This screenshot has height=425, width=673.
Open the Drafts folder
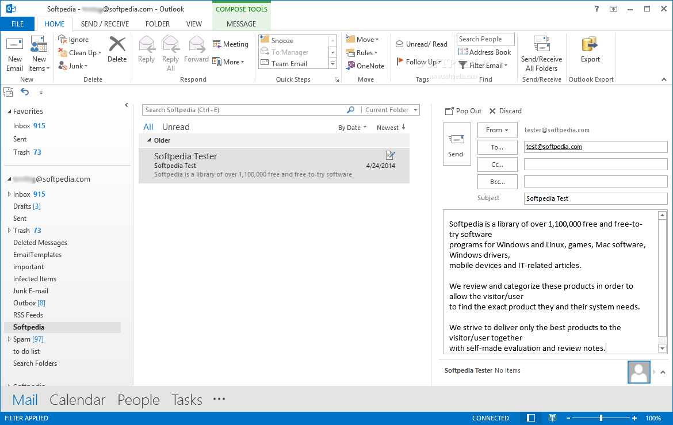coord(27,206)
